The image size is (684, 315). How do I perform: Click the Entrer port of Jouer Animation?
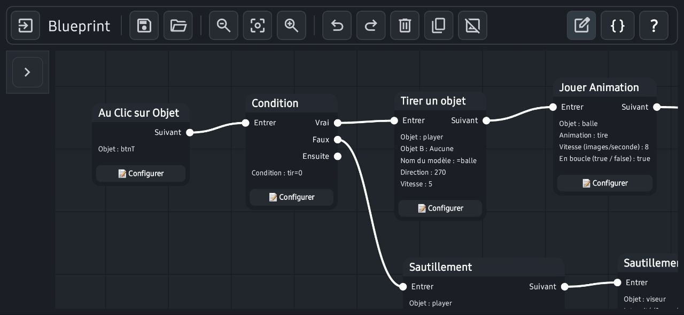(553, 107)
